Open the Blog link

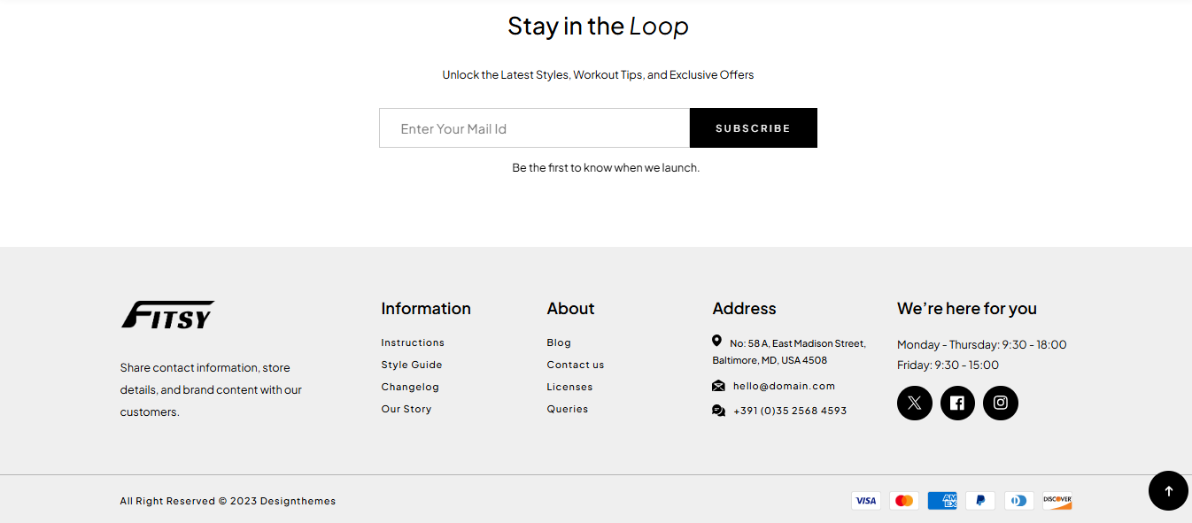[559, 342]
